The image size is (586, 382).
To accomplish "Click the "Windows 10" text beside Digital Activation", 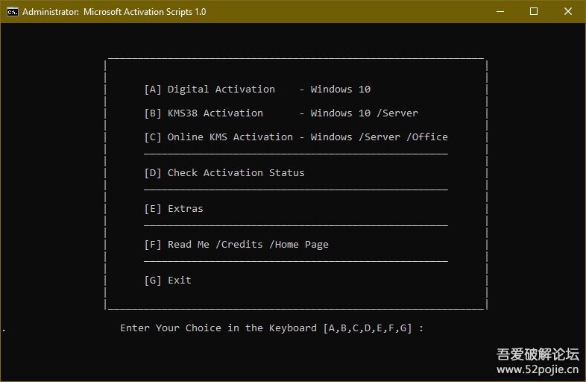I will coord(341,90).
